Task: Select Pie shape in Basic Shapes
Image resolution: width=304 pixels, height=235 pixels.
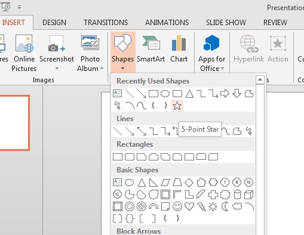Action: [x=130, y=194]
